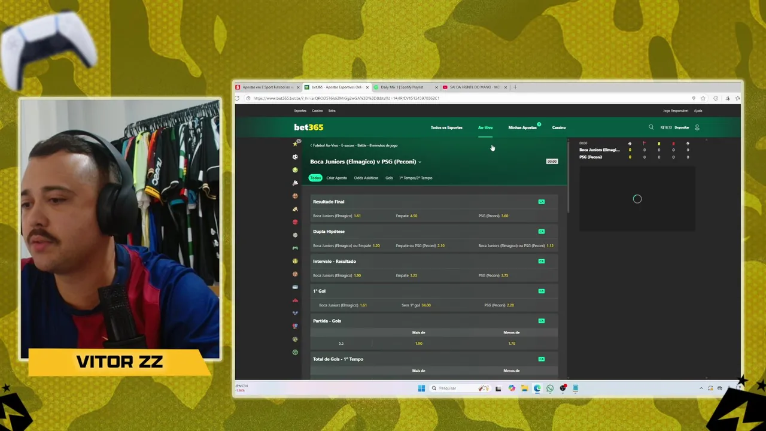This screenshot has height=431, width=766.
Task: Go back via Futebol Ao-Vivo breadcrumb arrow
Action: pyautogui.click(x=311, y=145)
